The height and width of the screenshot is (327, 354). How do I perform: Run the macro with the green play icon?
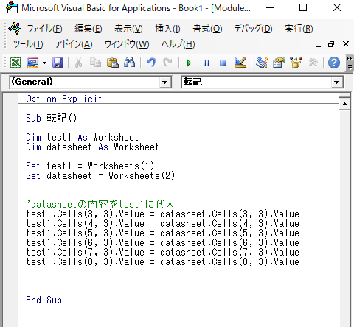click(x=189, y=63)
